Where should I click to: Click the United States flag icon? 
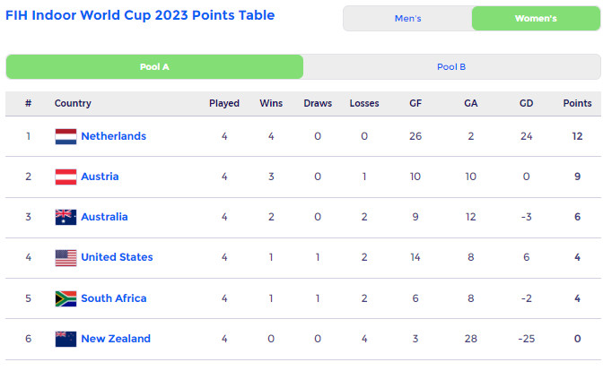pos(66,258)
